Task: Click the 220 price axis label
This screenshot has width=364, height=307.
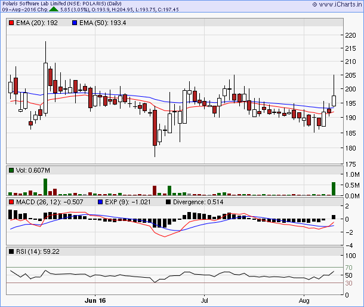Action: click(x=350, y=35)
